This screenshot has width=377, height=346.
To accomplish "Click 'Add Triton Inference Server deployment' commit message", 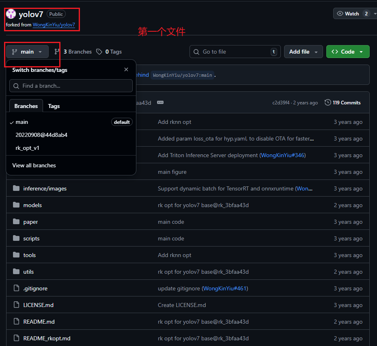I will click(x=208, y=155).
